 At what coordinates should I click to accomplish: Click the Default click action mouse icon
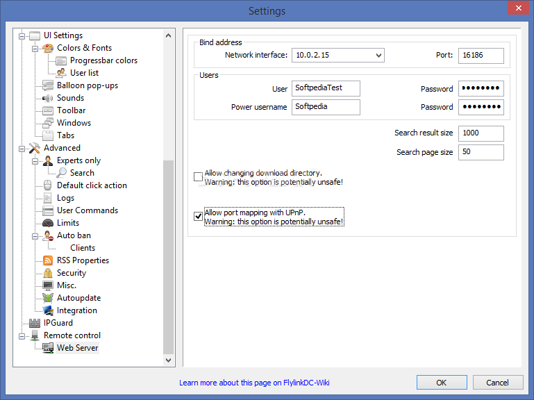click(x=48, y=185)
